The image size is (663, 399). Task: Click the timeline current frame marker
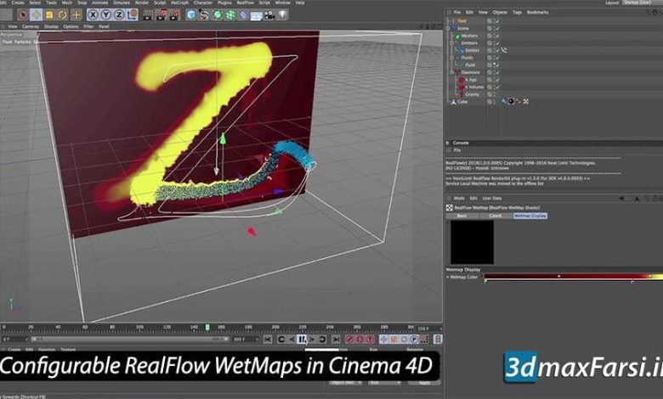[207, 327]
